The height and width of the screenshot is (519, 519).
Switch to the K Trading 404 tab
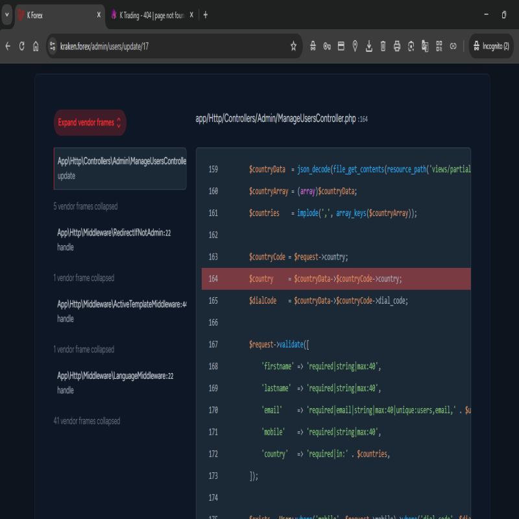pyautogui.click(x=147, y=14)
